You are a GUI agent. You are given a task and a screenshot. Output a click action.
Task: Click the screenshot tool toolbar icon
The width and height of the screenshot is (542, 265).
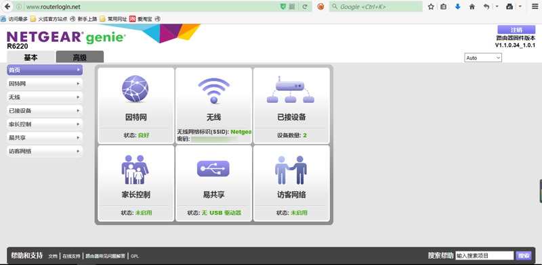[509, 7]
